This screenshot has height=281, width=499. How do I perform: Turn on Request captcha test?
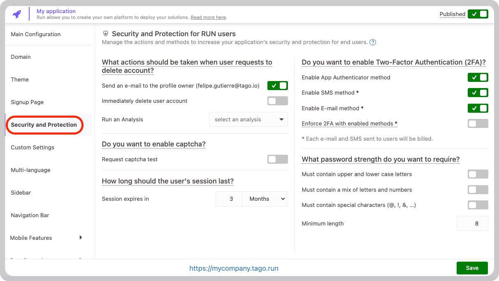tap(278, 159)
